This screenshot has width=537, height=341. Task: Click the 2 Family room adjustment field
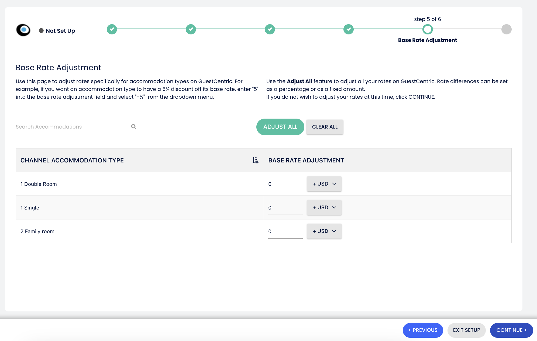(285, 232)
